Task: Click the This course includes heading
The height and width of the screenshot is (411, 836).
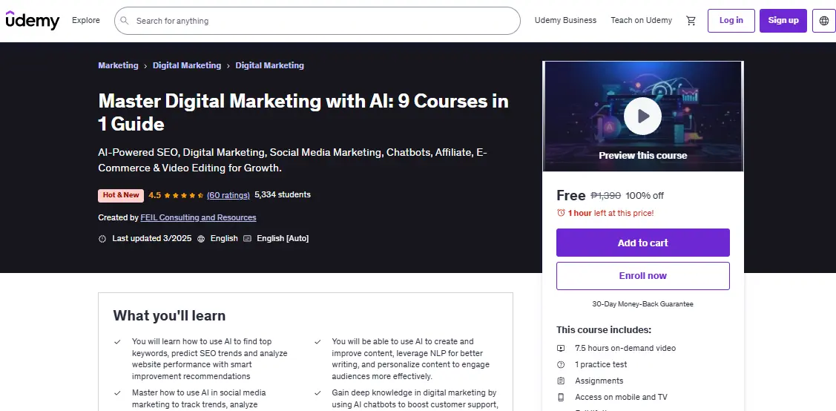Action: (604, 330)
